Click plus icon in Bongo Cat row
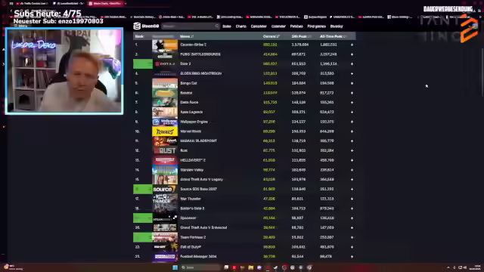The height and width of the screenshot is (272, 484). click(x=352, y=83)
